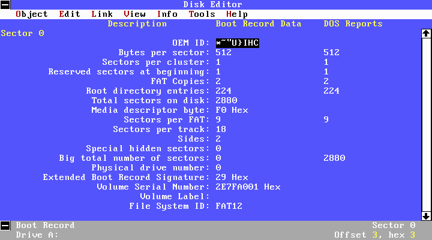Click the File System ID description label
The height and width of the screenshot is (240, 432).
[x=170, y=206]
